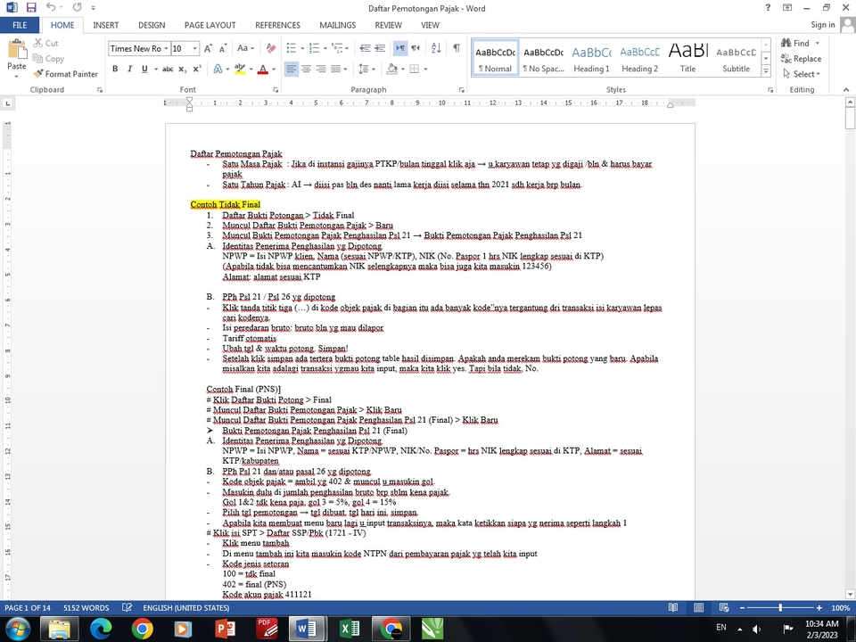
Task: Click Sign in link
Action: (x=823, y=25)
